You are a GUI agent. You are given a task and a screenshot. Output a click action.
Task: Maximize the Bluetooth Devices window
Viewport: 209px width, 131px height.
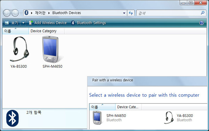point(191,3)
